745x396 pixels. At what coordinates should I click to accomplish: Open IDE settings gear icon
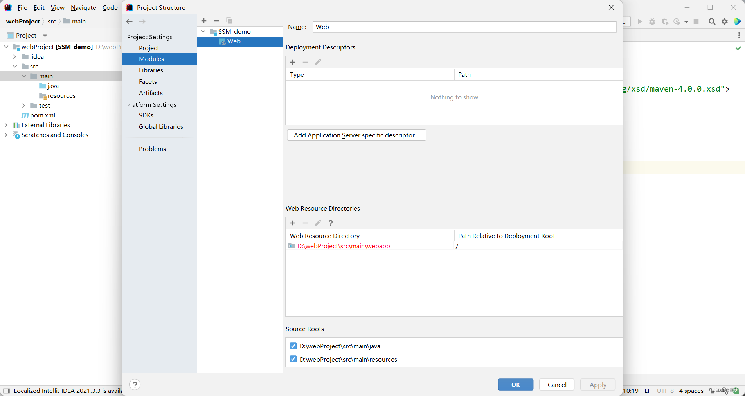[x=725, y=22]
